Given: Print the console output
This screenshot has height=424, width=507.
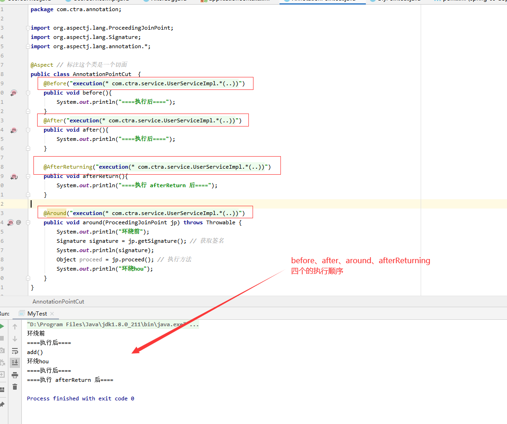Looking at the screenshot, I should click(x=15, y=375).
